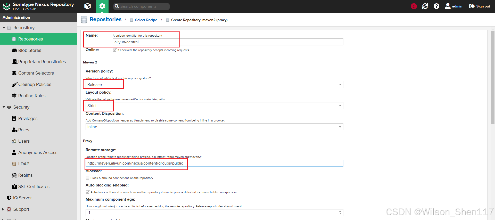
Task: Click the repository Name input field
Action: pos(228,42)
